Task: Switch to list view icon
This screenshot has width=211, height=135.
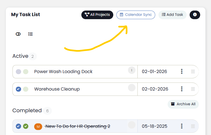Action: pyautogui.click(x=31, y=34)
